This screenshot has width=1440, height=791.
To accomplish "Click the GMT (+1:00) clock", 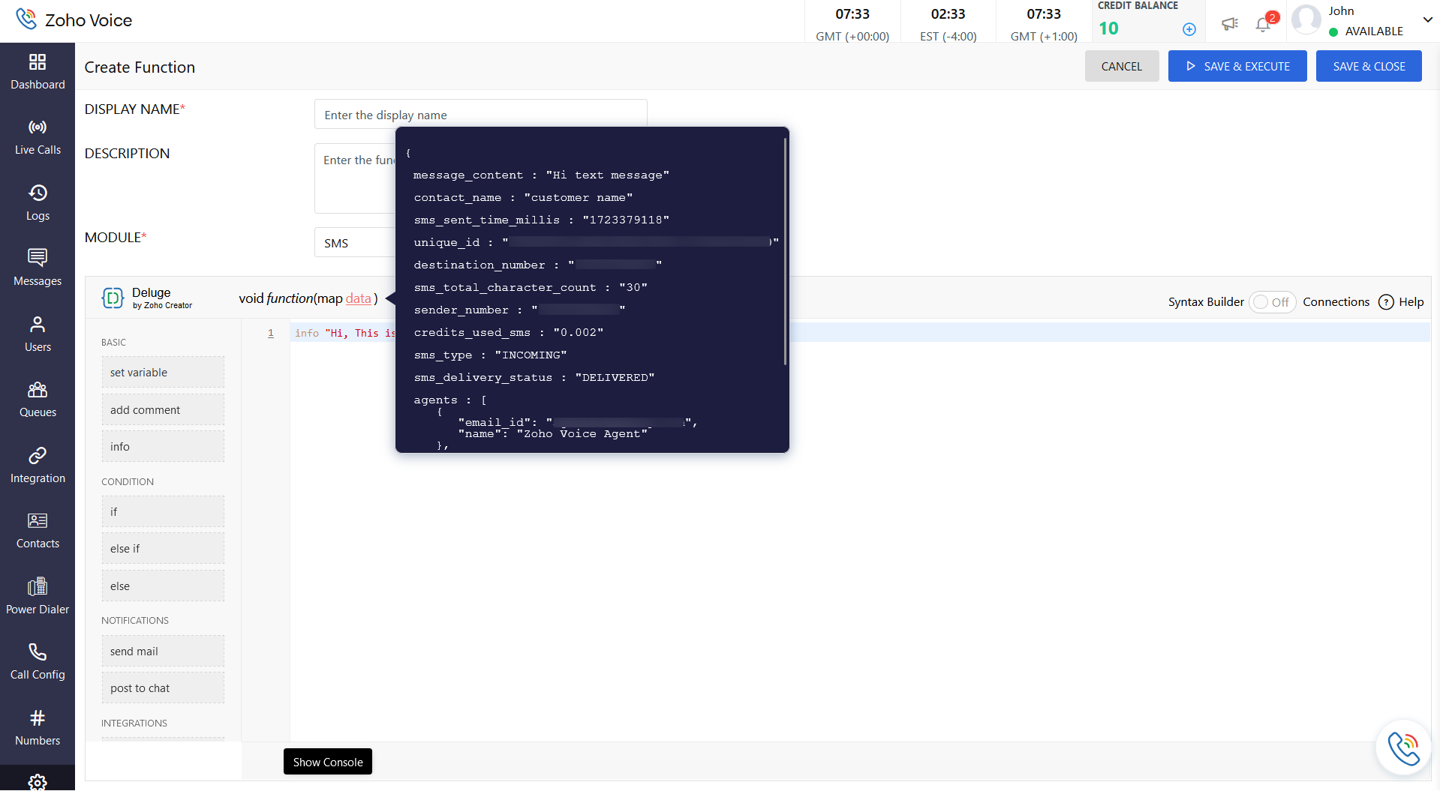I will pyautogui.click(x=1044, y=24).
